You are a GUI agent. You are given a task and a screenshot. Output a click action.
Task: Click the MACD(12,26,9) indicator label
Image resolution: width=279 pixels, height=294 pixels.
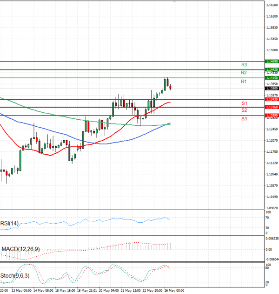click(x=20, y=249)
